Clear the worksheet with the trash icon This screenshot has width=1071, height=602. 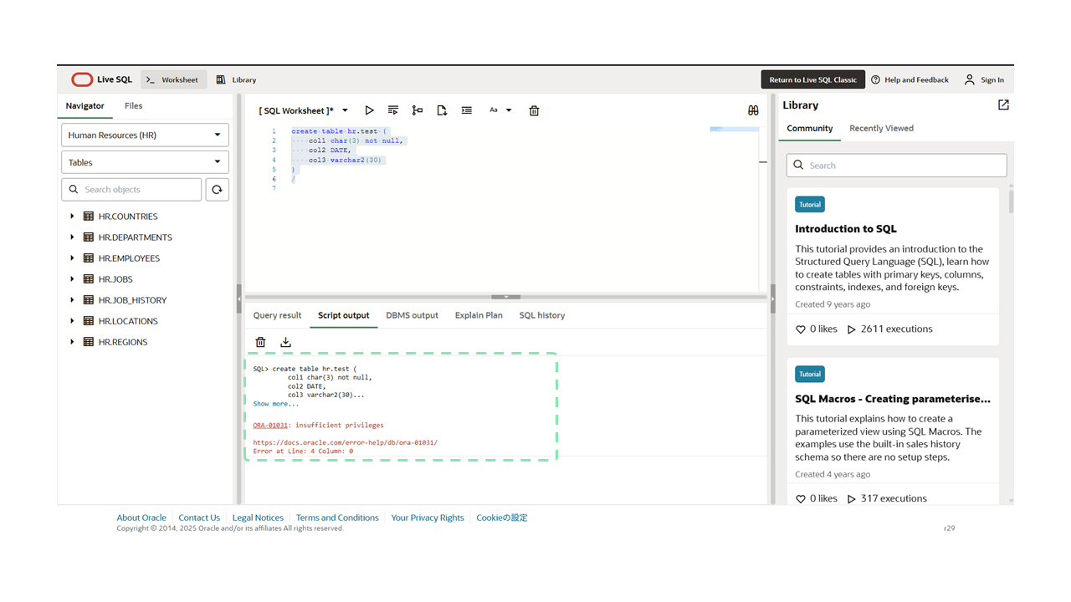coord(534,110)
